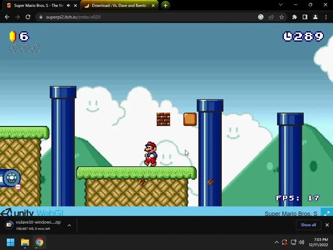Click the address bar URL superpi2.itch.io
This screenshot has width=333, height=250.
[73, 17]
